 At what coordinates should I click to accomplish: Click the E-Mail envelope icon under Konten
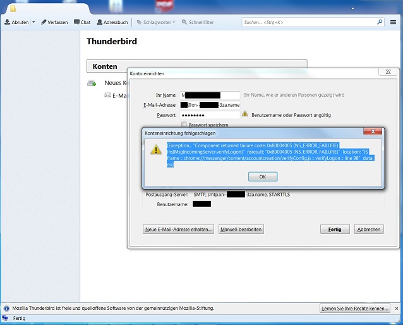coord(107,95)
